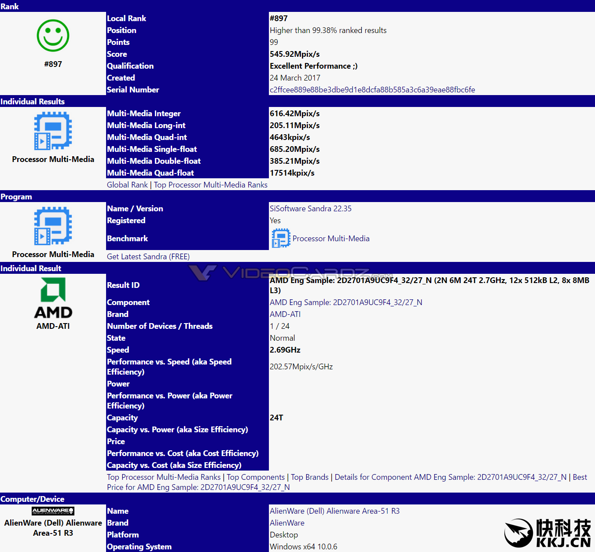Click the AMD-ATI caption under the AMD logo
The height and width of the screenshot is (552, 595).
[x=53, y=326]
